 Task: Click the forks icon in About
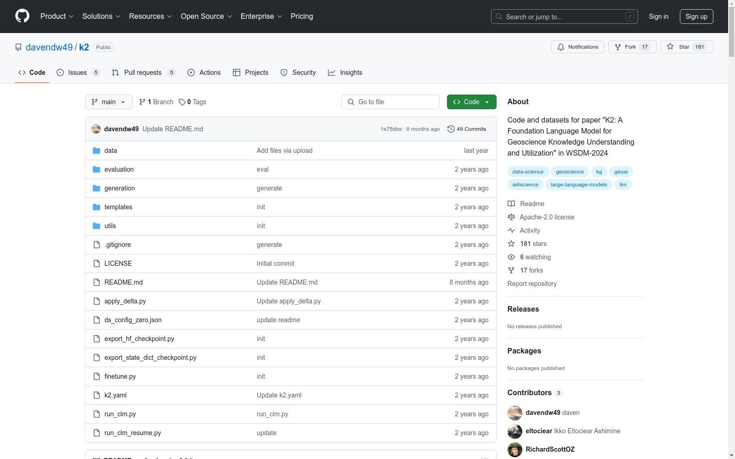[511, 270]
